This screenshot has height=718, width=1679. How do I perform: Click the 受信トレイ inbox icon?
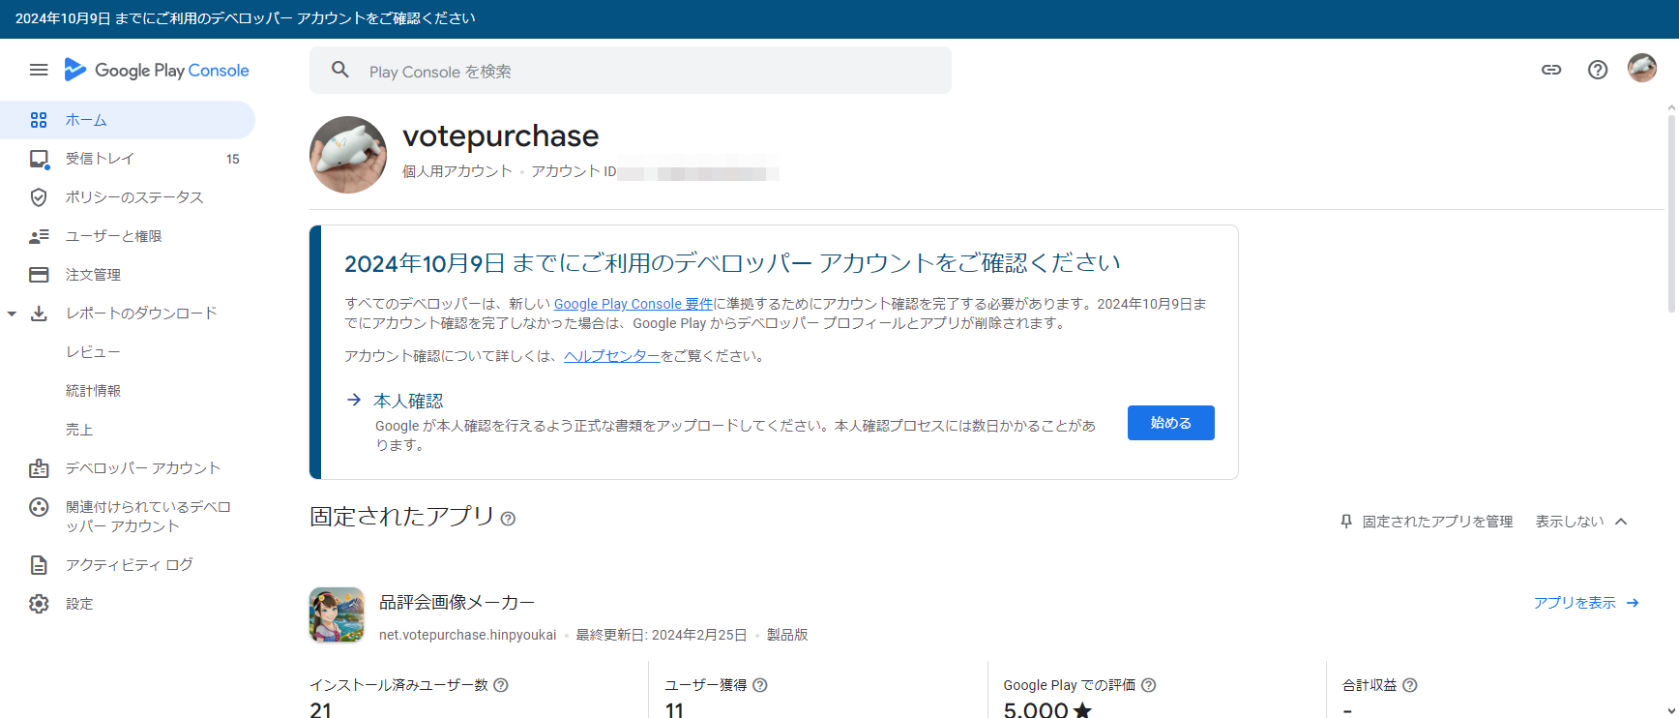point(39,159)
